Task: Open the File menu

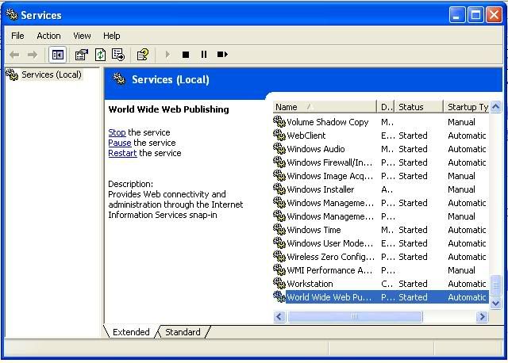Action: click(17, 36)
